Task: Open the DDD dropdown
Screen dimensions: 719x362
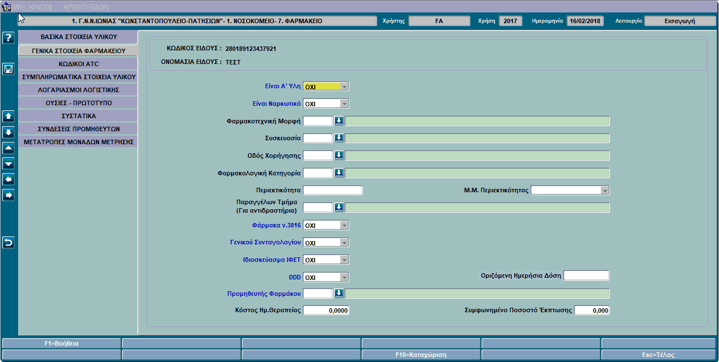Action: 344,278
